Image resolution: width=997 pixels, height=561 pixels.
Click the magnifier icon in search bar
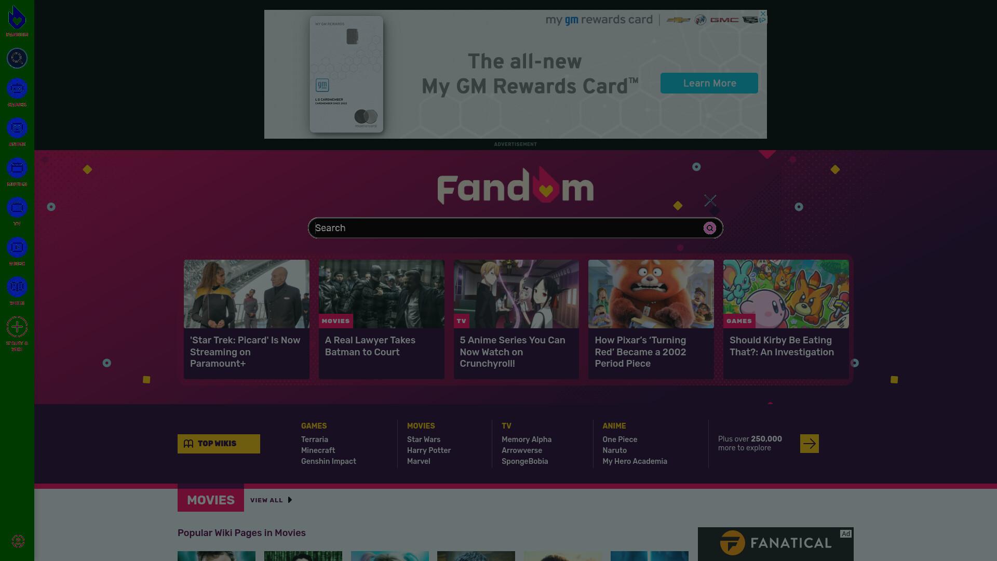click(x=709, y=228)
